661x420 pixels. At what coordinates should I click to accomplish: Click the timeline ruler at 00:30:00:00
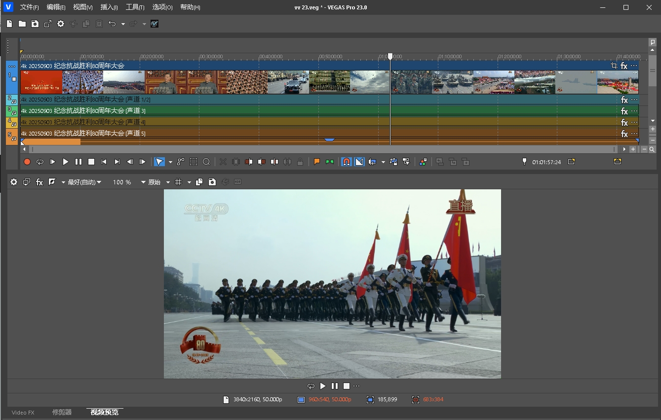[x=199, y=57]
